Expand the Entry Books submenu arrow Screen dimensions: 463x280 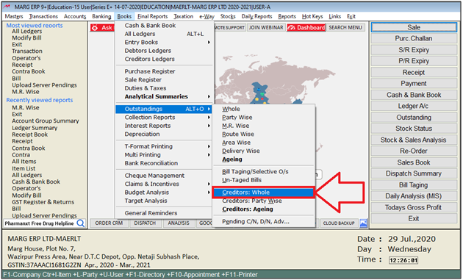(209, 42)
